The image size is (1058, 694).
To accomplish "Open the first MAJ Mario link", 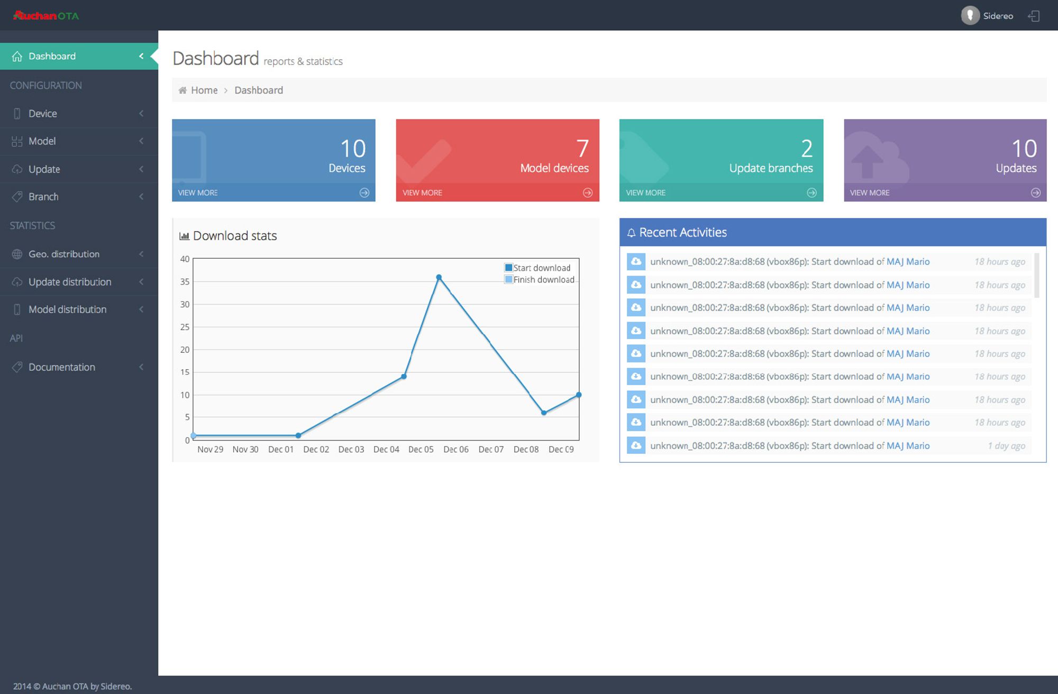I will 908,261.
